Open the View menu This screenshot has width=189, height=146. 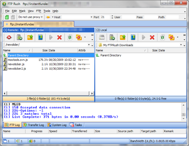pos(31,11)
